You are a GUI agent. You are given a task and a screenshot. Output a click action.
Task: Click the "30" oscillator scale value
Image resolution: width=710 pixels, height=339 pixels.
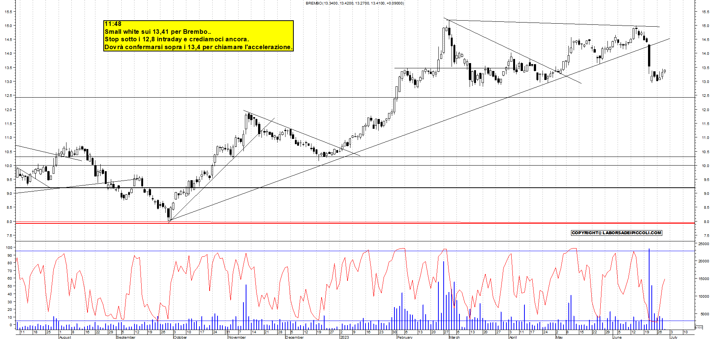[9, 302]
